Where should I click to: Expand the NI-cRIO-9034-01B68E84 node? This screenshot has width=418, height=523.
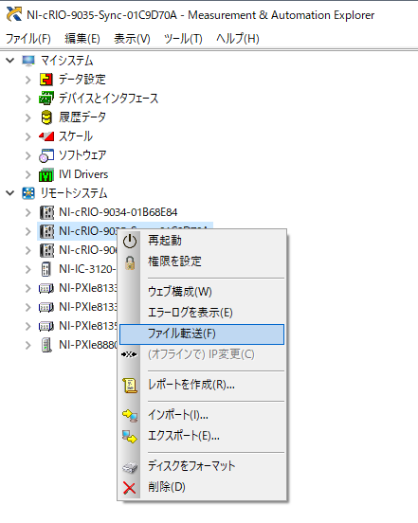(28, 212)
